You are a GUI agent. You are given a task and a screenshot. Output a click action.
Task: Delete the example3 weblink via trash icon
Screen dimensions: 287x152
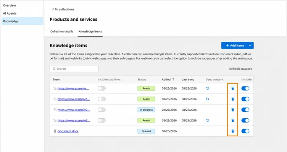point(233,121)
